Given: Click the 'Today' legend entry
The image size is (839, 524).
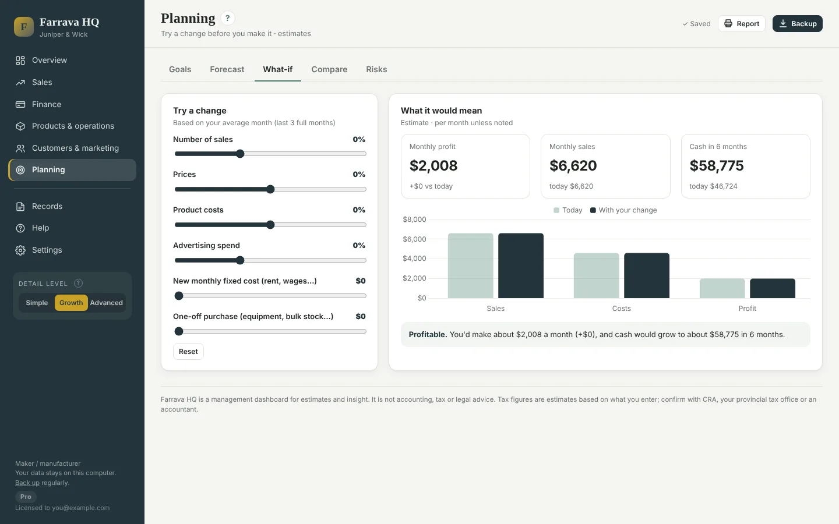Looking at the screenshot, I should [568, 210].
